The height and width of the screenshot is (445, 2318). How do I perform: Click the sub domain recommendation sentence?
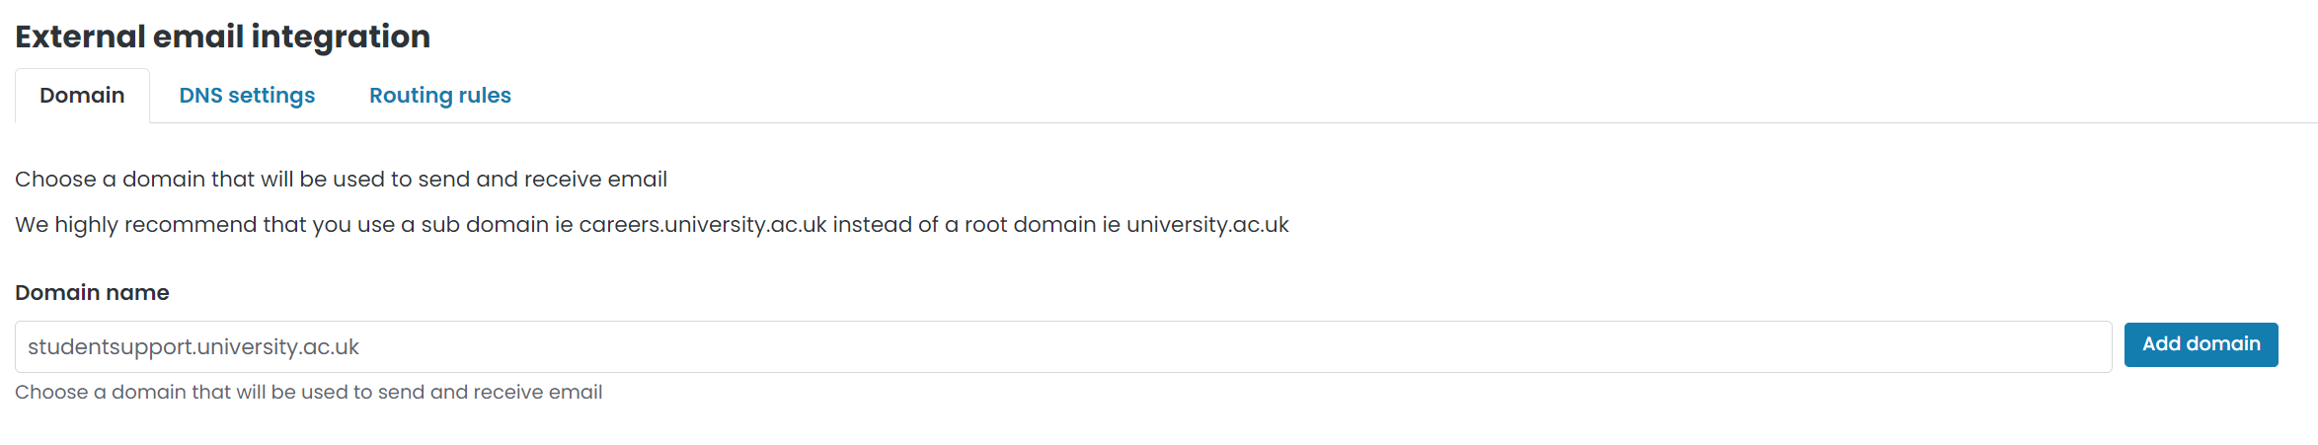pos(652,225)
